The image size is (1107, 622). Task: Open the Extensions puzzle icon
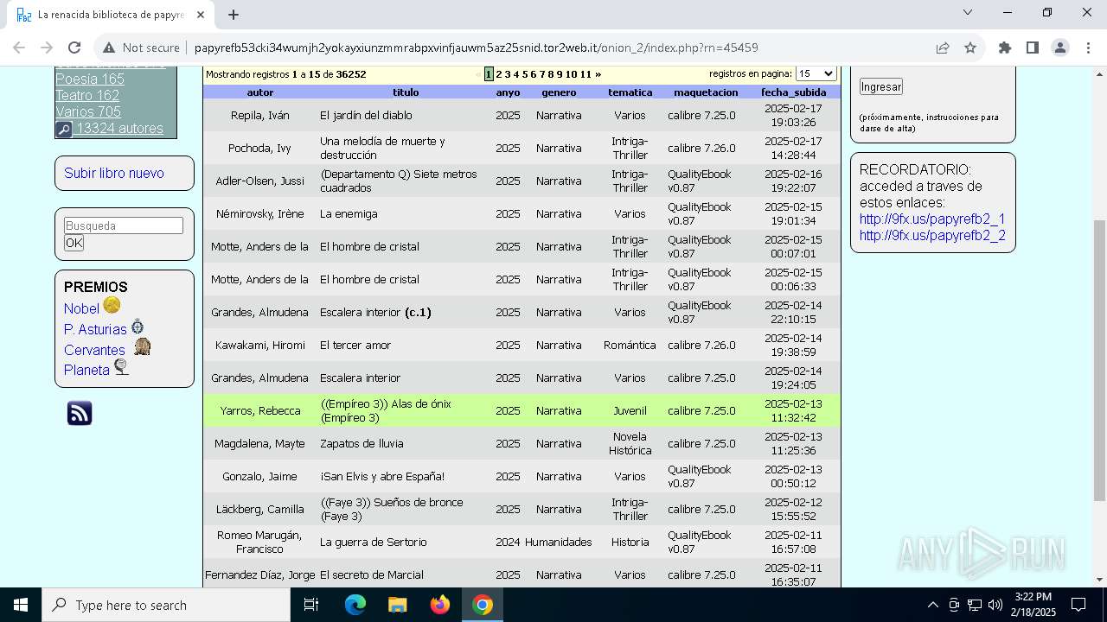click(1005, 48)
